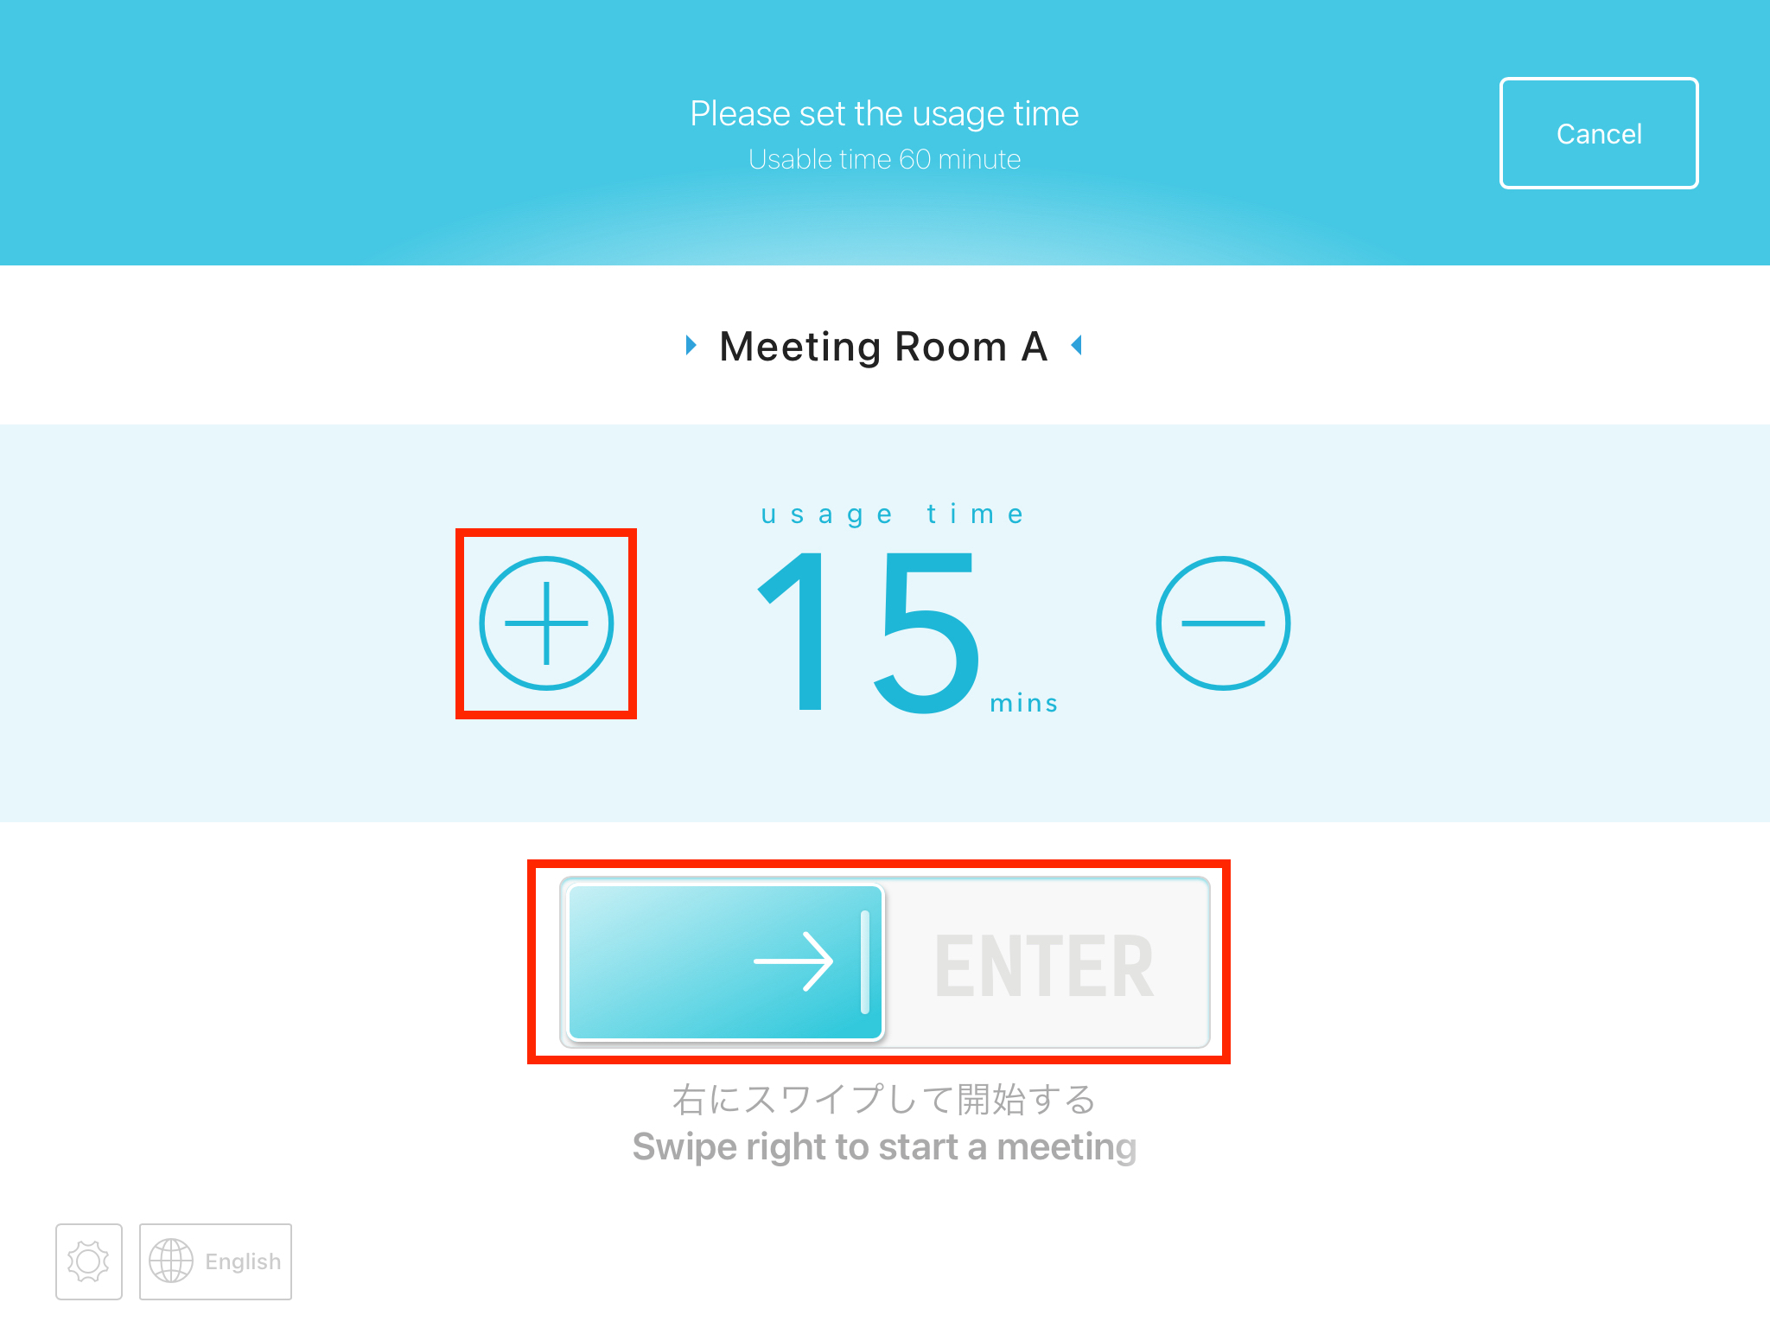Click the "mins" unit label
Image resolution: width=1770 pixels, height=1328 pixels.
click(1024, 703)
